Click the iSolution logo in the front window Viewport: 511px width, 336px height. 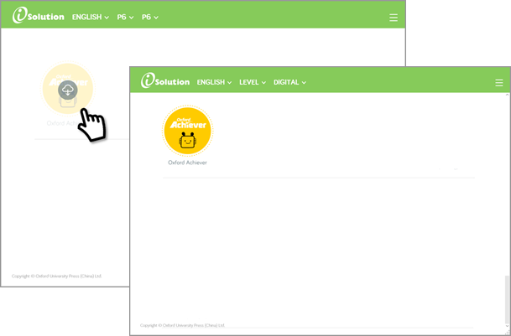[165, 80]
